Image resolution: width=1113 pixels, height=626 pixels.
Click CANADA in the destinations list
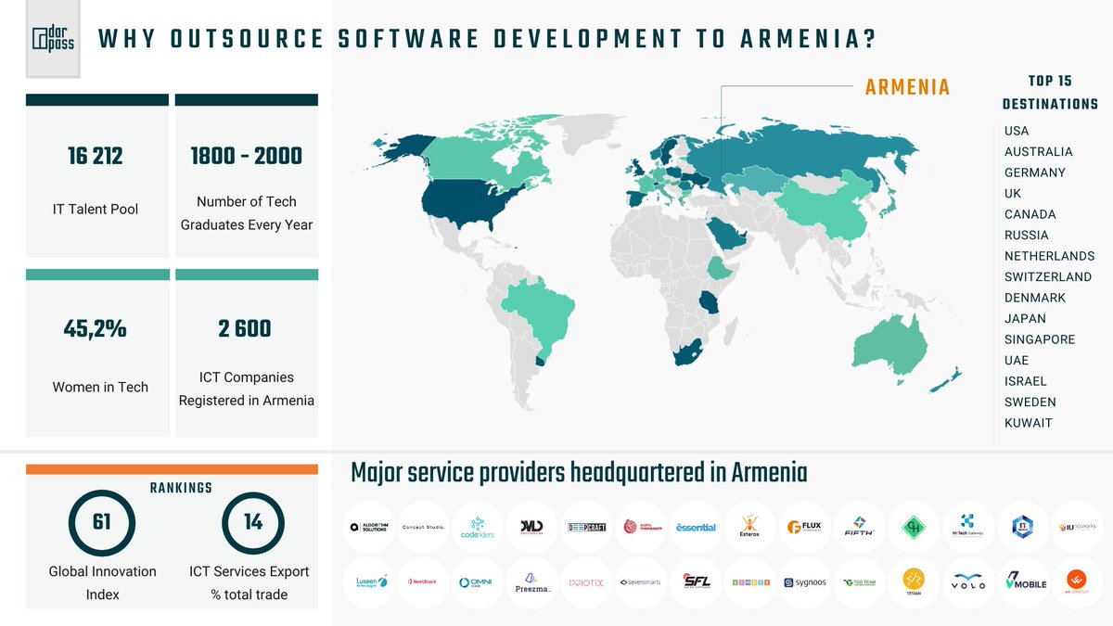[x=1030, y=214]
